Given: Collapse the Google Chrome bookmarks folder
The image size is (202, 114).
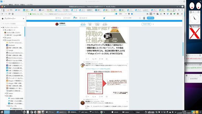Looking at the screenshot, I should pyautogui.click(x=3, y=40).
